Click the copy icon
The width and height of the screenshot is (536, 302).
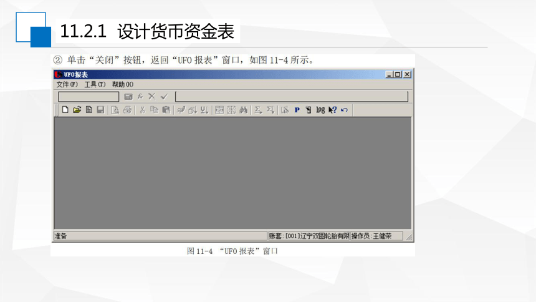(x=154, y=110)
